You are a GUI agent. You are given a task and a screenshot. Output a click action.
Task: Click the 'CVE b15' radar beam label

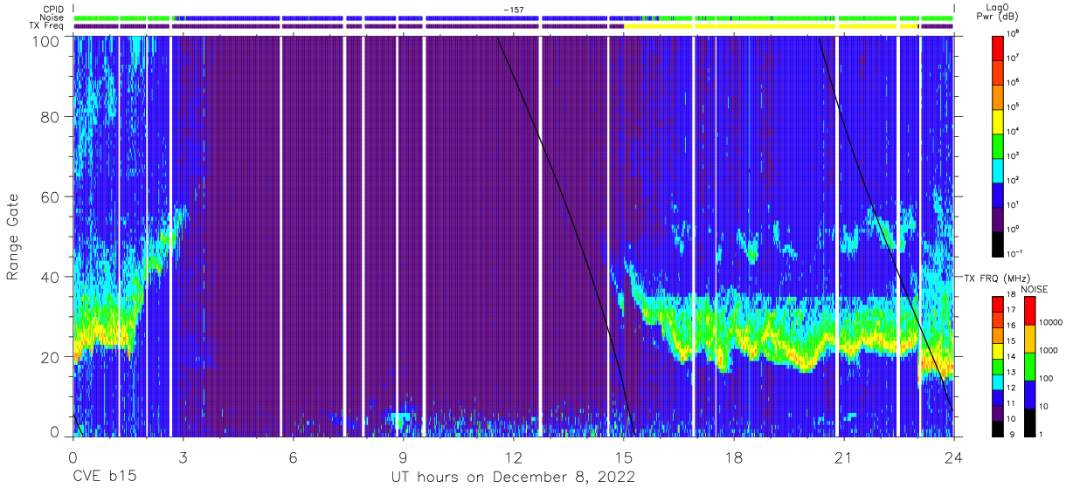coord(104,478)
